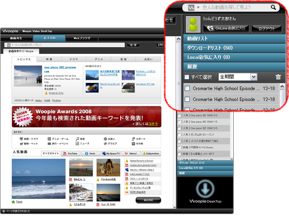The width and height of the screenshot is (289, 216).
Task: Expand the ダウンロードリスト (17) section
Action: (x=205, y=163)
